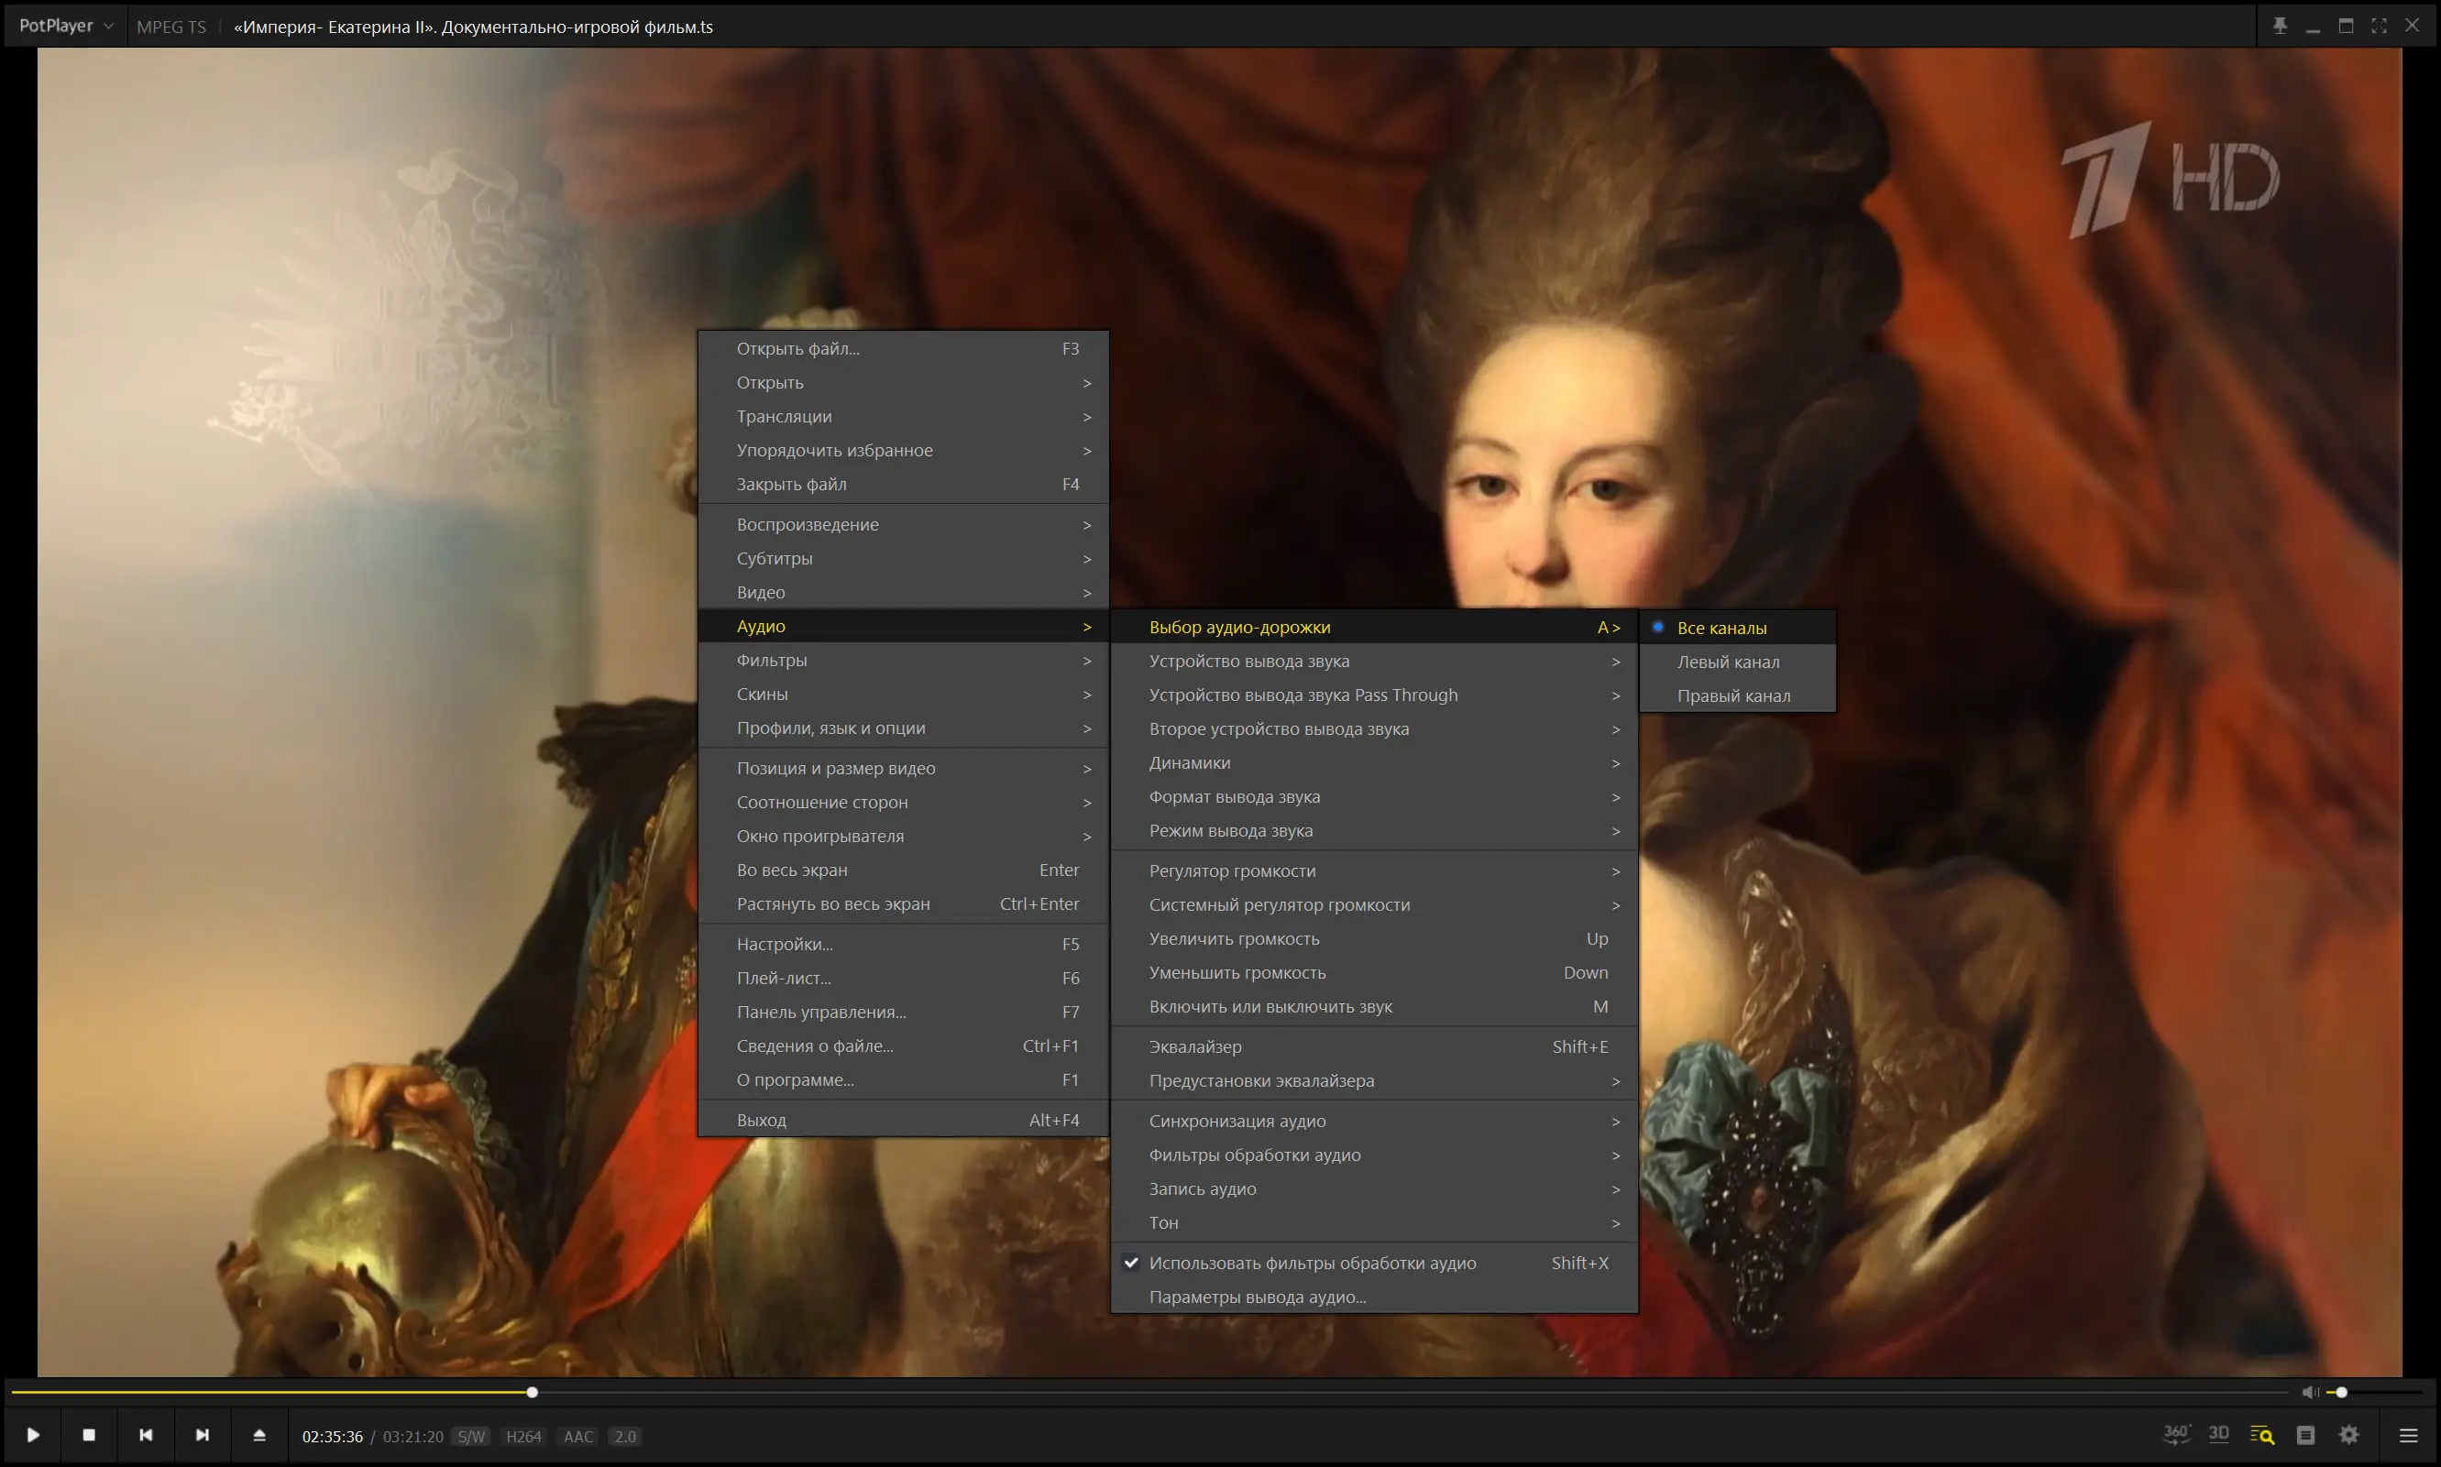Pin window on top icon
The height and width of the screenshot is (1467, 2441).
[x=2280, y=27]
